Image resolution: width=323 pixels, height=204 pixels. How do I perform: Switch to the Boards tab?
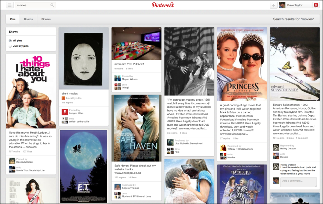coord(28,19)
